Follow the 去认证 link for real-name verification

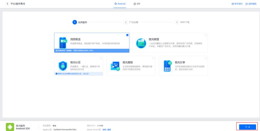point(86,74)
